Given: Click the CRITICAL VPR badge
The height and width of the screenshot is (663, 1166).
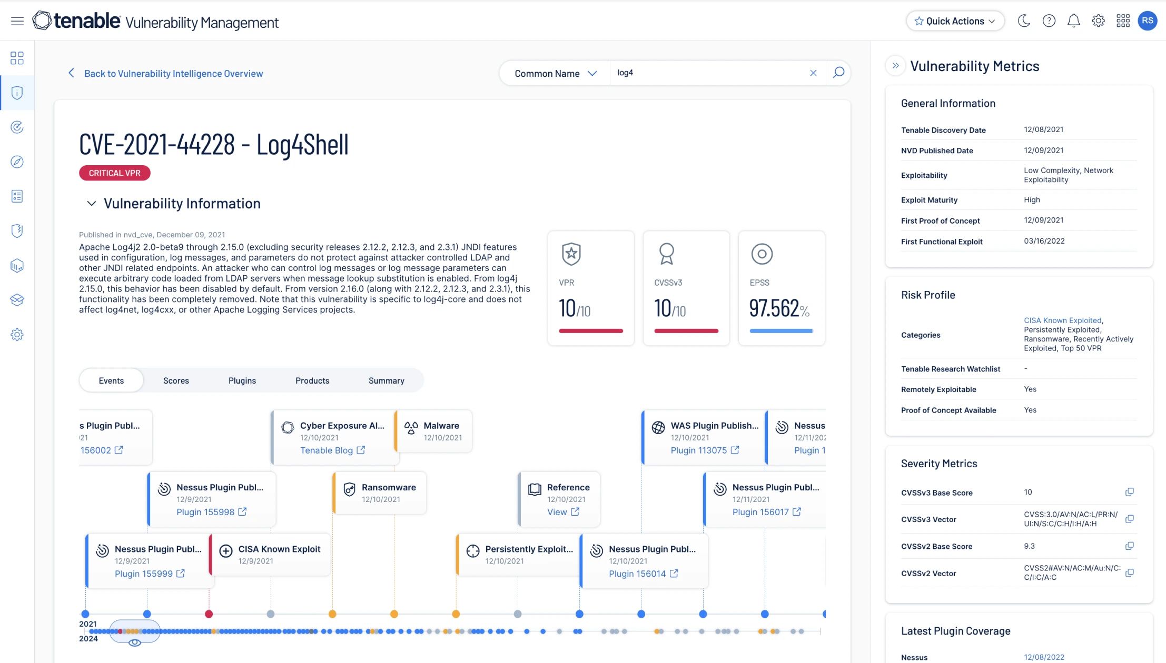Looking at the screenshot, I should click(114, 173).
